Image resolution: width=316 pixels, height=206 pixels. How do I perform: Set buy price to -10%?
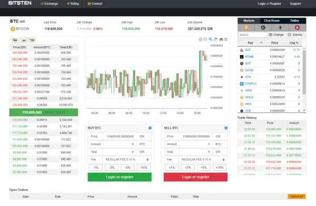[143, 168]
